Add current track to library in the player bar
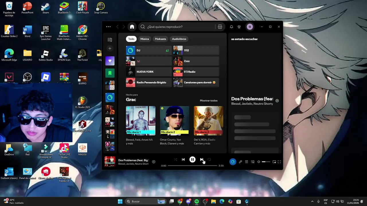The width and height of the screenshot is (367, 206). tap(154, 162)
